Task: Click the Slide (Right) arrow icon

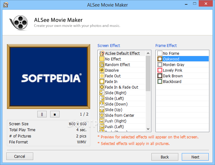Action: coord(102,93)
